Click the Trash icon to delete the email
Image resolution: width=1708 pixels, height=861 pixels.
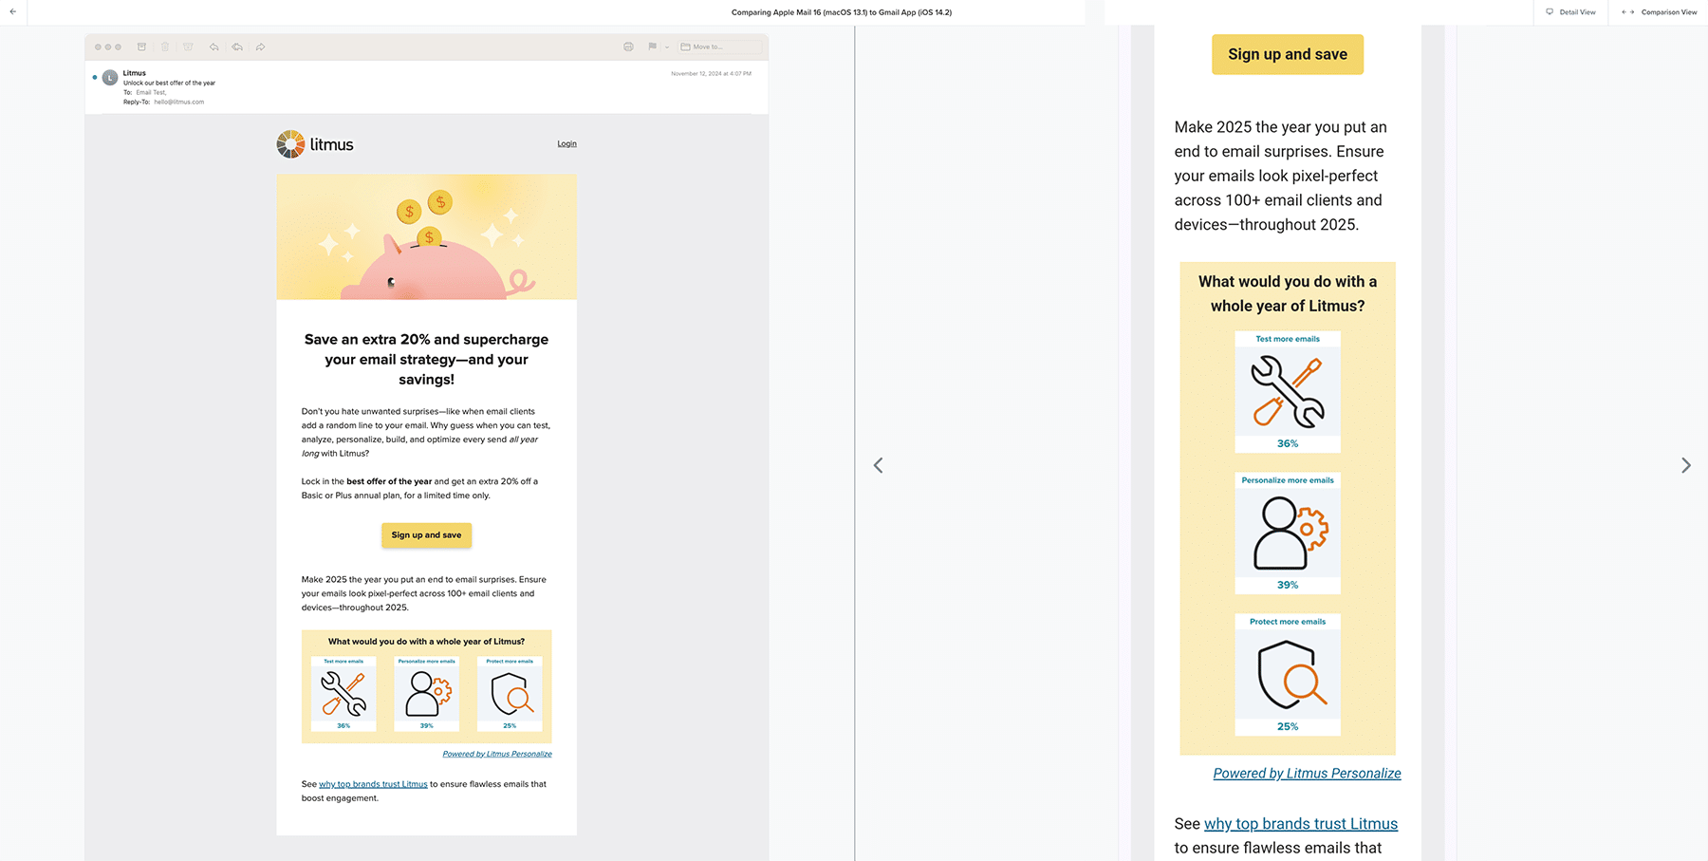pyautogui.click(x=164, y=47)
